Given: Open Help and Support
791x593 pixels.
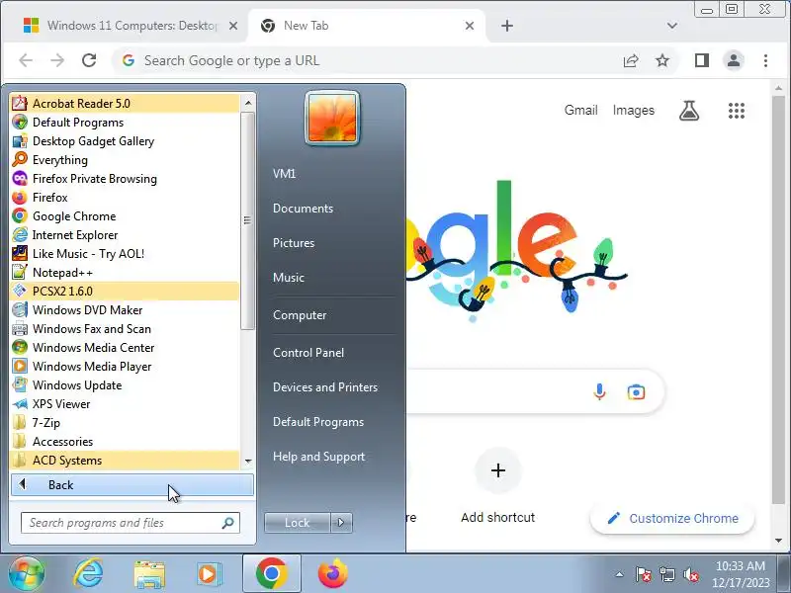Looking at the screenshot, I should pyautogui.click(x=318, y=457).
